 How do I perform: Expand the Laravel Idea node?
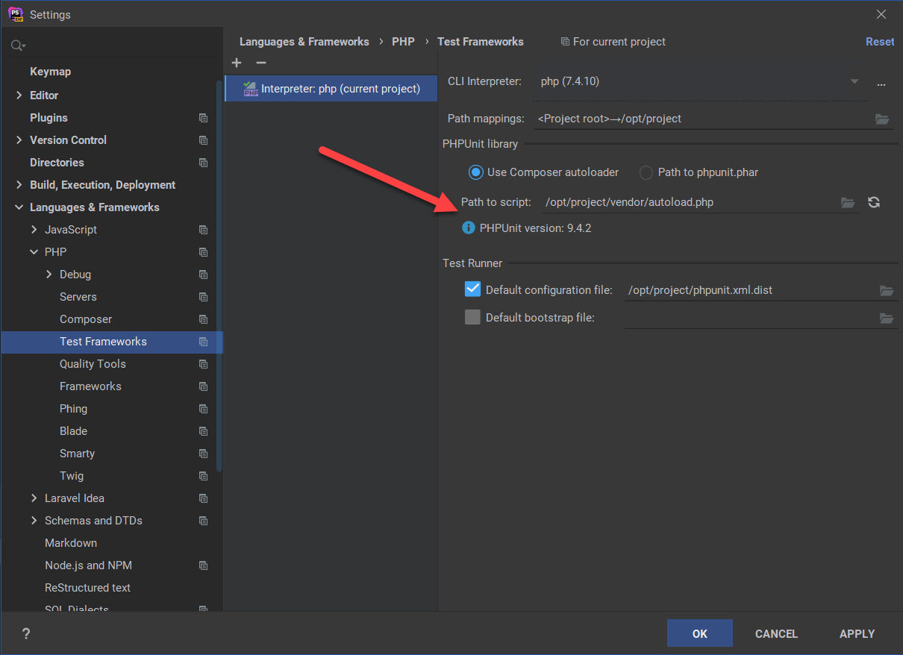tap(34, 498)
